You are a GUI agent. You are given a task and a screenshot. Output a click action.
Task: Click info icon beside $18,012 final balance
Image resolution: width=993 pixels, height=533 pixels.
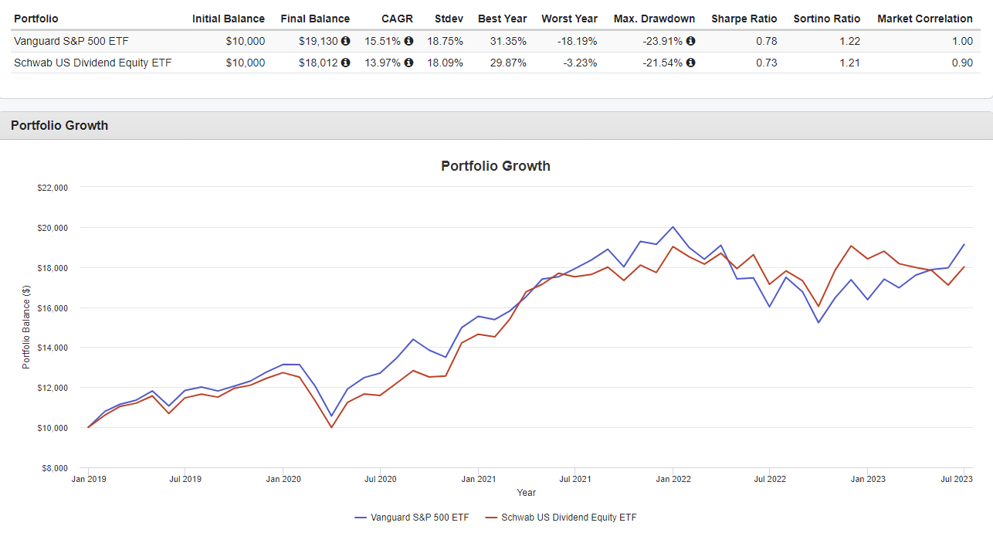pos(345,63)
